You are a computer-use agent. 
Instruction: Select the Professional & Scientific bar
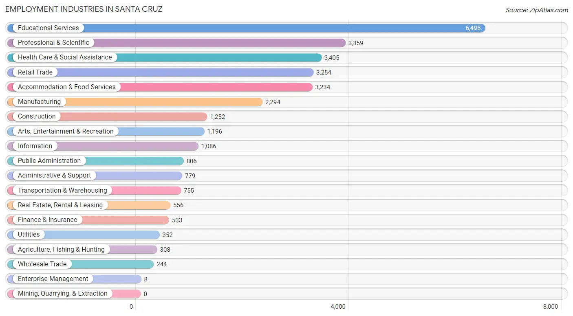[x=176, y=43]
